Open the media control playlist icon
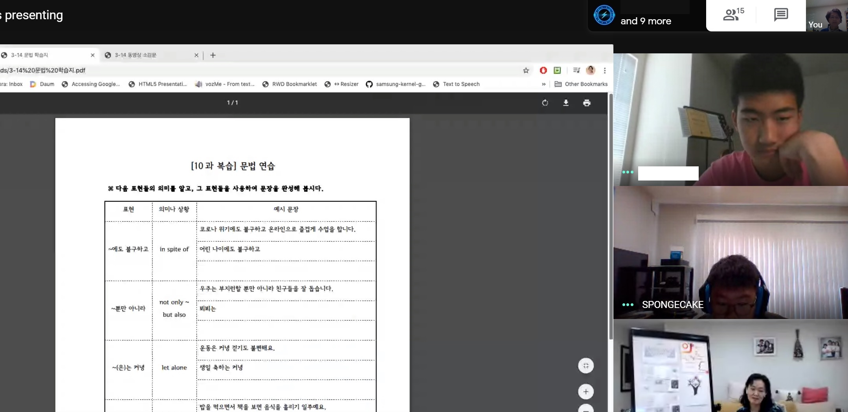Viewport: 848px width, 412px height. 576,70
